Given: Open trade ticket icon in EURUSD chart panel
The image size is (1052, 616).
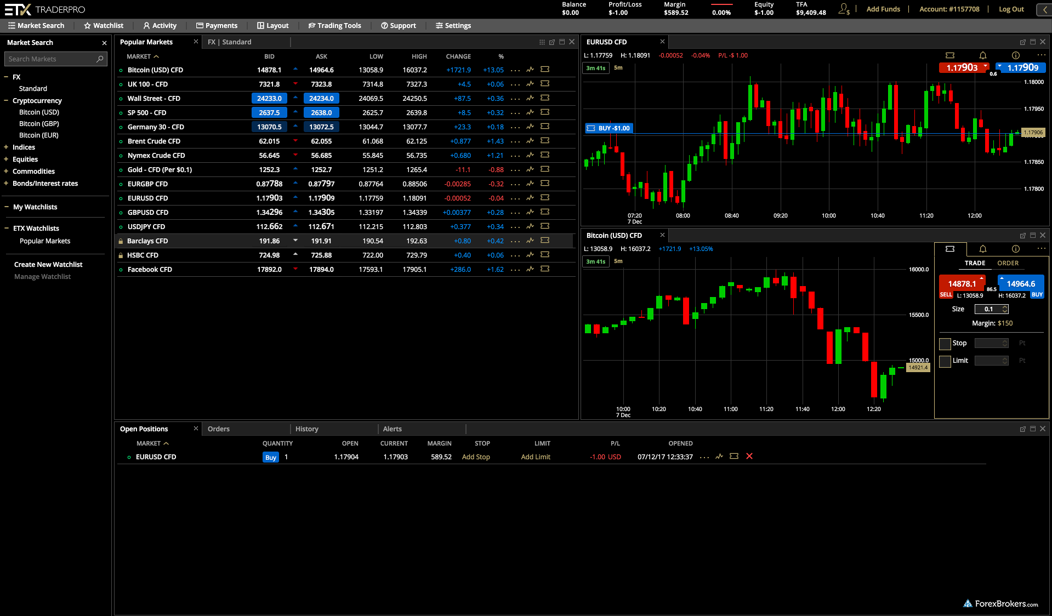Looking at the screenshot, I should (950, 55).
